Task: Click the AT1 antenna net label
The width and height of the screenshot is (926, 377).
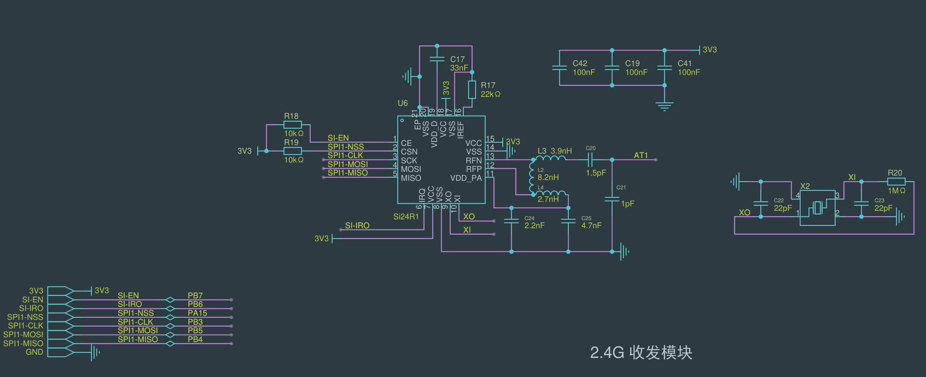Action: tap(641, 155)
